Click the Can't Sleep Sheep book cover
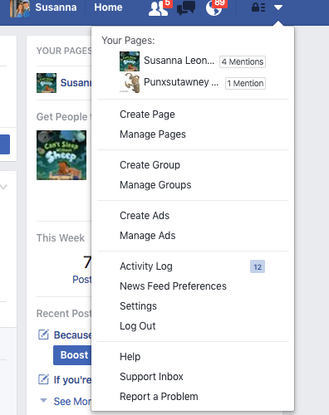Image resolution: width=329 pixels, height=415 pixels. [61, 155]
